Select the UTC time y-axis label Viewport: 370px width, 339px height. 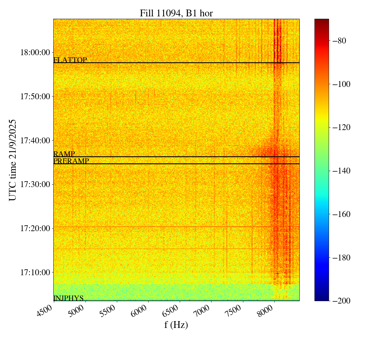[x=13, y=160]
